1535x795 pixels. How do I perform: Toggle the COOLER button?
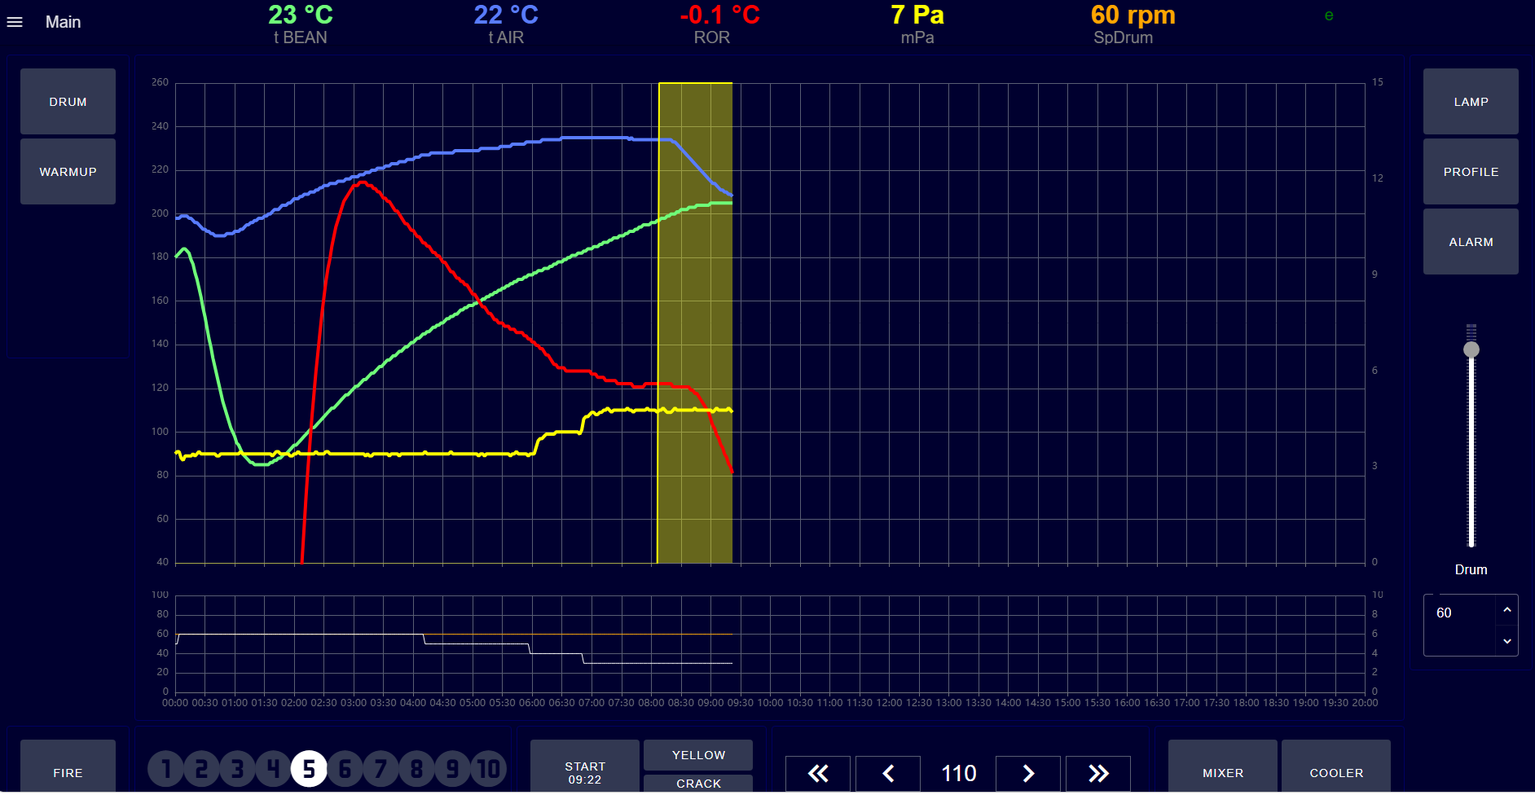(x=1336, y=766)
